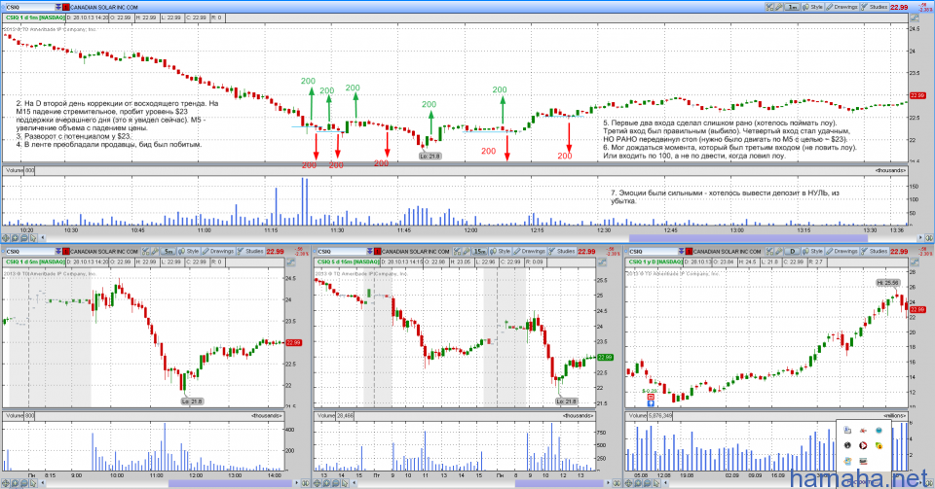935x489 pixels.
Task: Open settings wrench in daily chart
Action: 779,252
